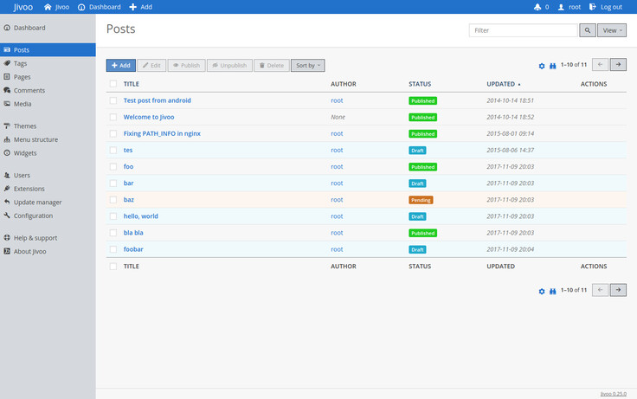
Task: Click the blue Add post button
Action: point(120,66)
